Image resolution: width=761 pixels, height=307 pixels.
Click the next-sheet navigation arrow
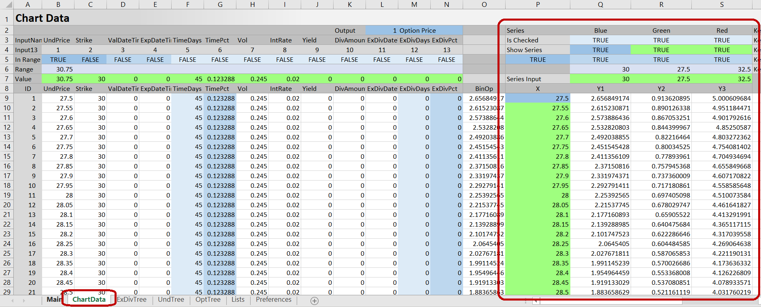24,301
